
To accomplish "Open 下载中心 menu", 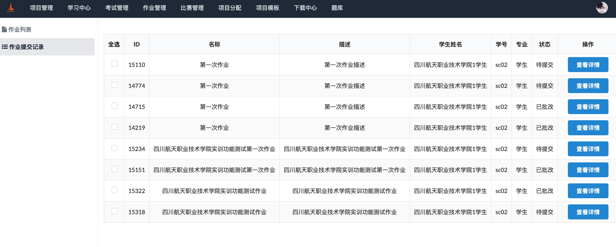I will (305, 8).
